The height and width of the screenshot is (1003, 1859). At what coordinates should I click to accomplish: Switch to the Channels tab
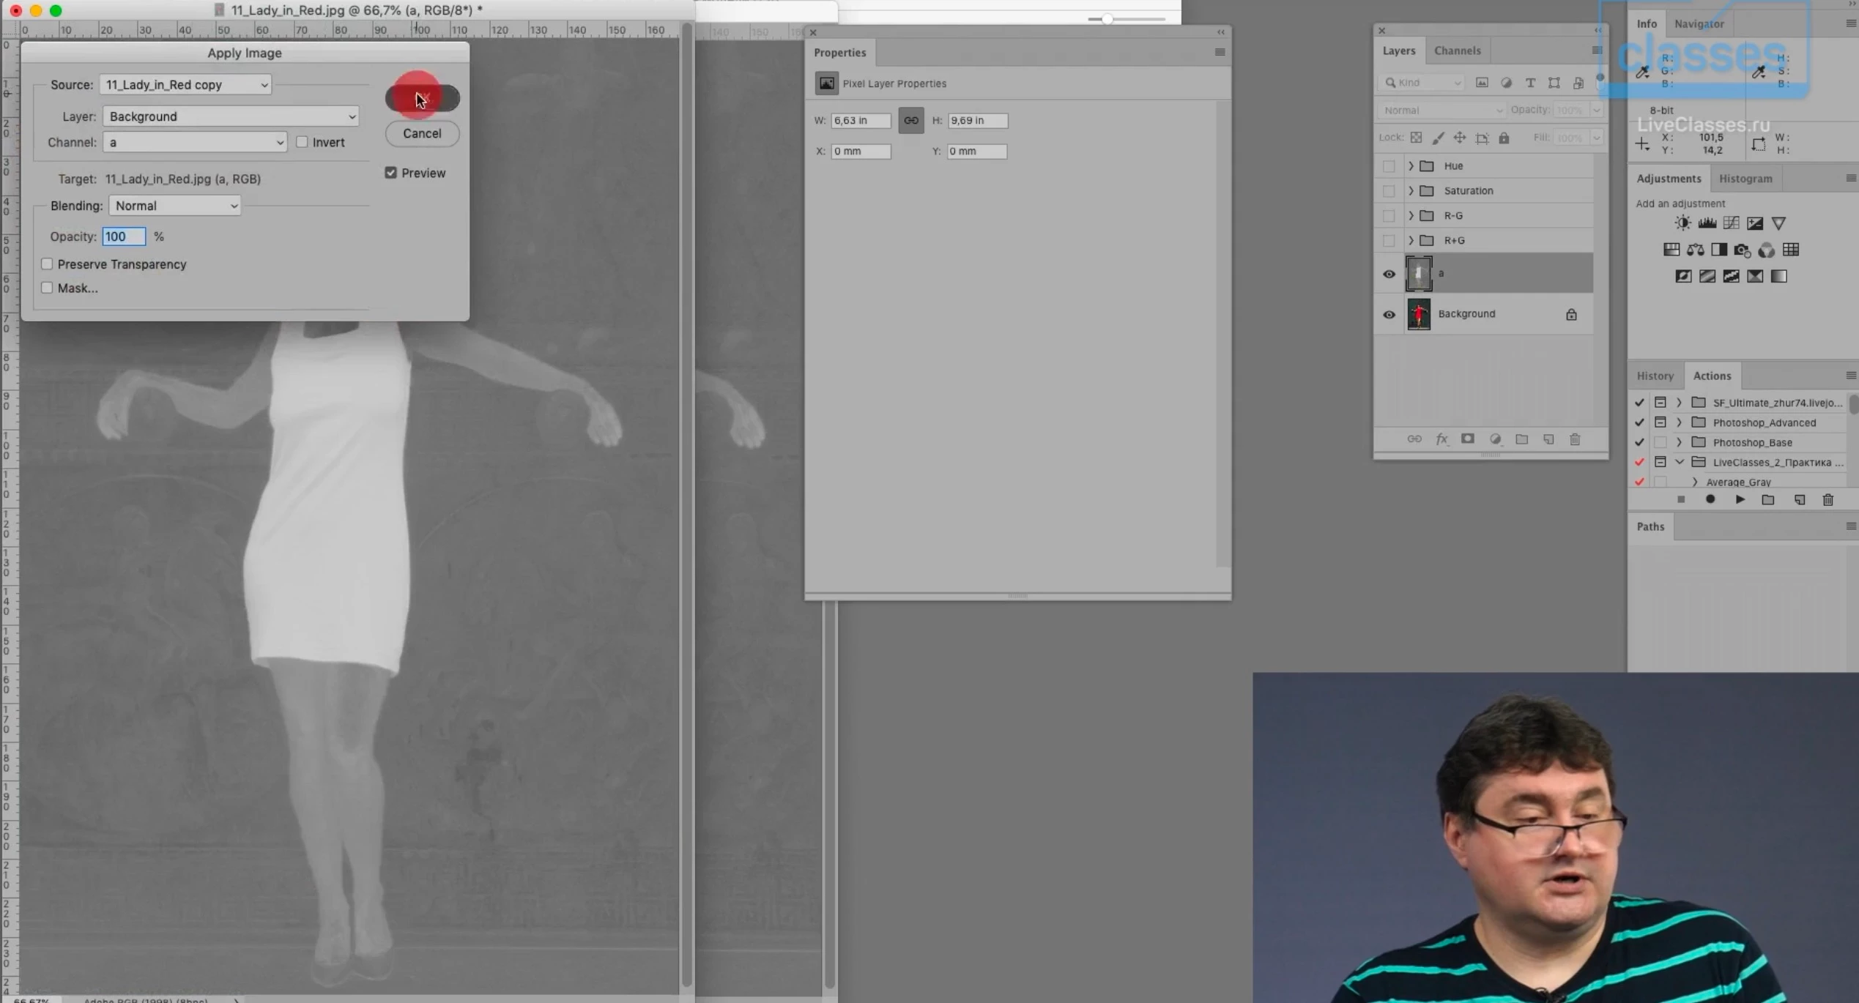(1457, 51)
